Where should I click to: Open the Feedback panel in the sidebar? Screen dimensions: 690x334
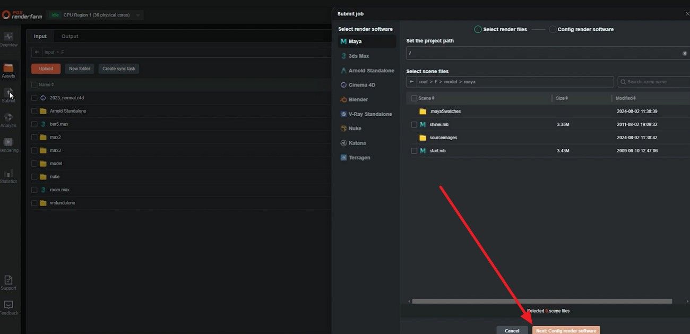(x=8, y=307)
